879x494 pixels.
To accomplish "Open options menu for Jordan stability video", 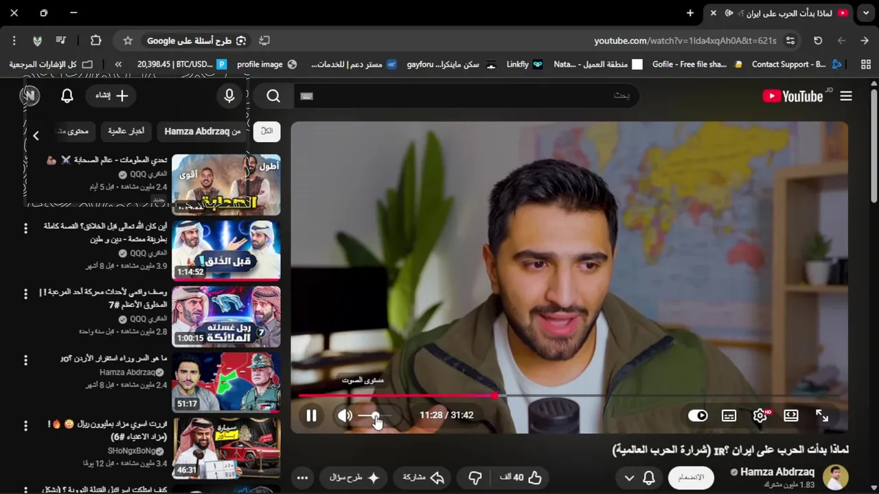I will [x=25, y=360].
